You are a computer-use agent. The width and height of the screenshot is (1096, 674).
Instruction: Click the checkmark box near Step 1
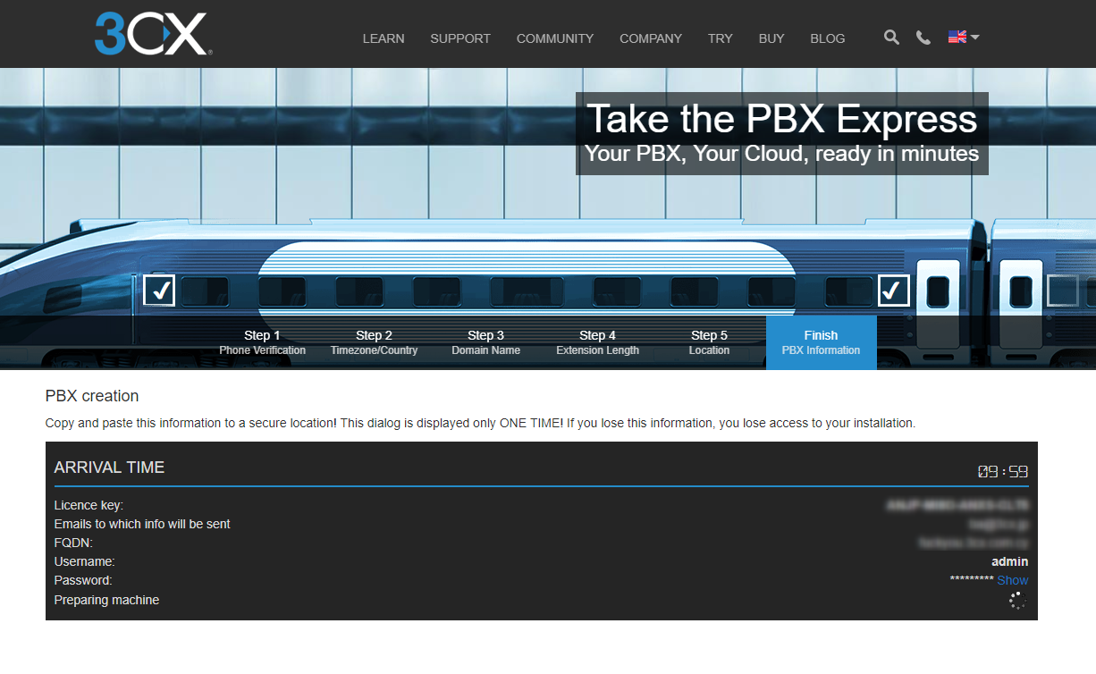point(159,291)
